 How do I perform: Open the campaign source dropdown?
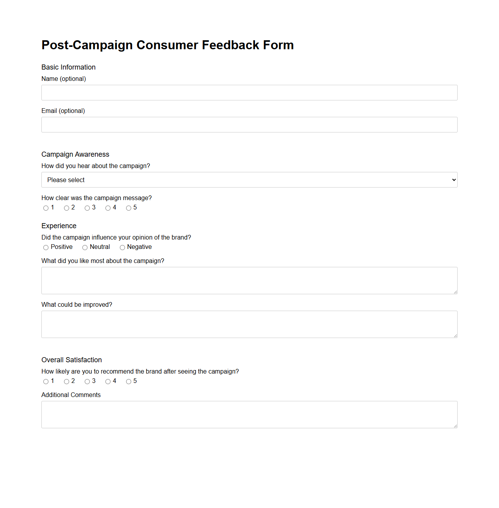249,180
